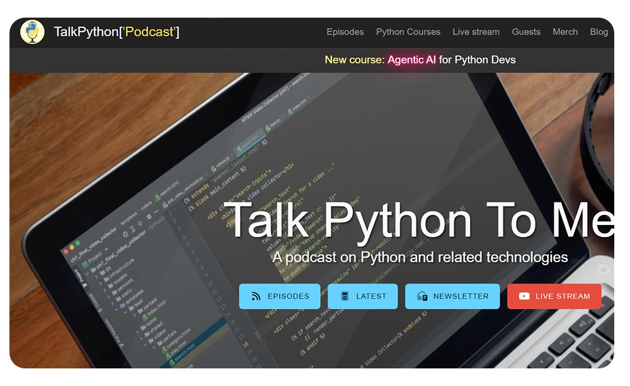Click the blue EPISODES button
Image resolution: width=630 pixels, height=386 pixels.
pyautogui.click(x=280, y=296)
